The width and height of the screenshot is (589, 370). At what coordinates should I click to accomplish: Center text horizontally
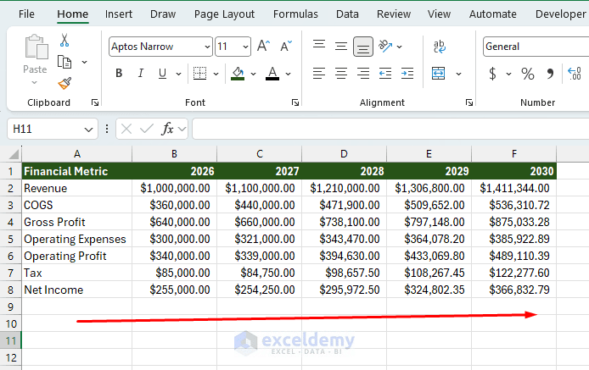[341, 74]
